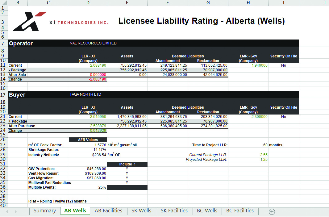Select Operator change value -2.088190
This screenshot has width=329, height=217.
click(97, 79)
